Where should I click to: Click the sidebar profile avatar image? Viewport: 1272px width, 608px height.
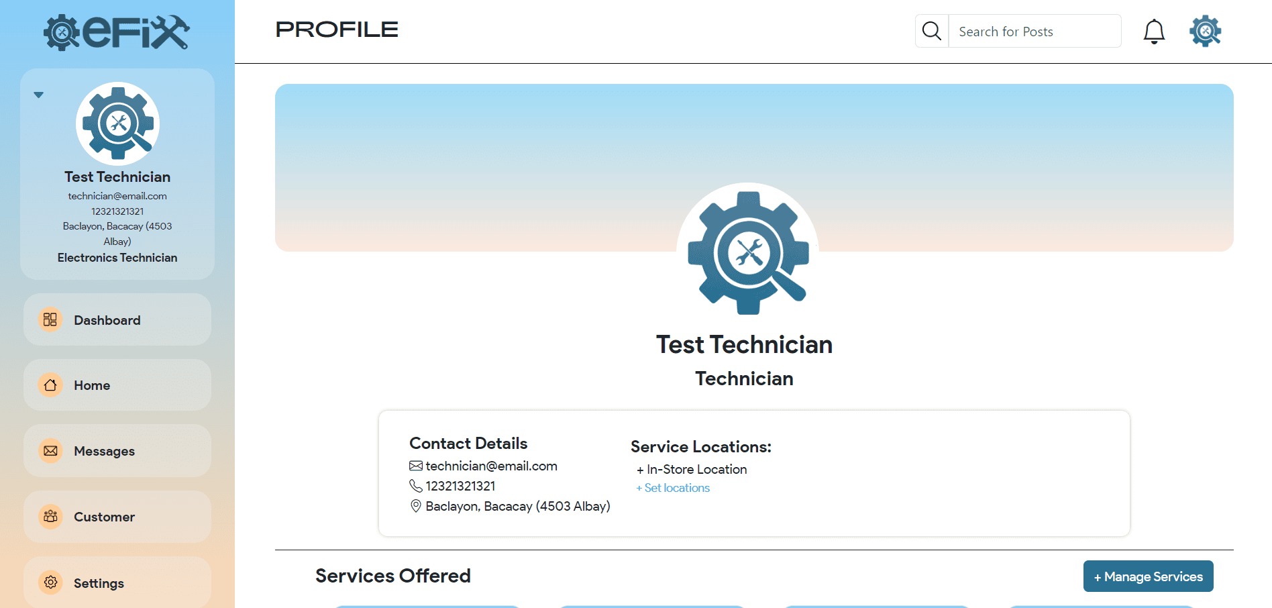tap(117, 123)
